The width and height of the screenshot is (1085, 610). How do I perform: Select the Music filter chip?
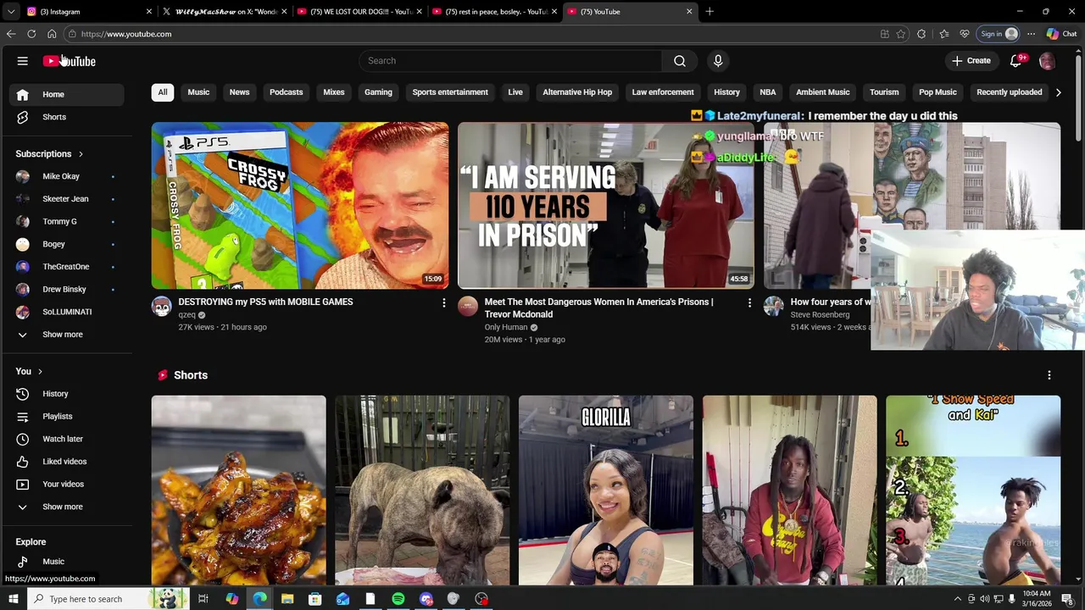click(x=198, y=92)
